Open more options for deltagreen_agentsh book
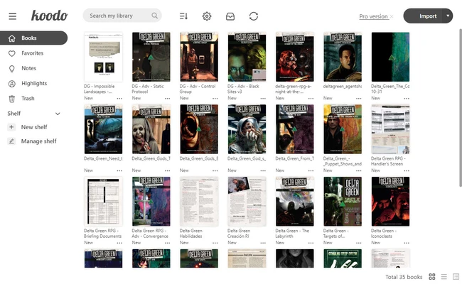Screen dimensions: 462x284 click(x=358, y=98)
